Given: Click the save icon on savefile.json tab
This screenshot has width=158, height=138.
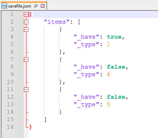Looking at the screenshot, I should [4, 6].
